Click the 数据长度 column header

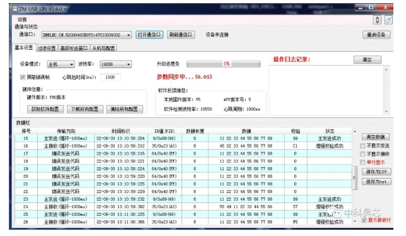pyautogui.click(x=195, y=131)
